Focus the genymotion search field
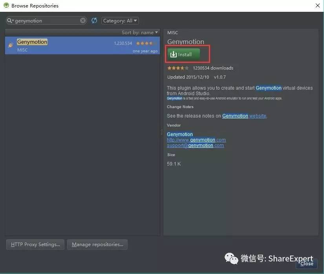 47,20
